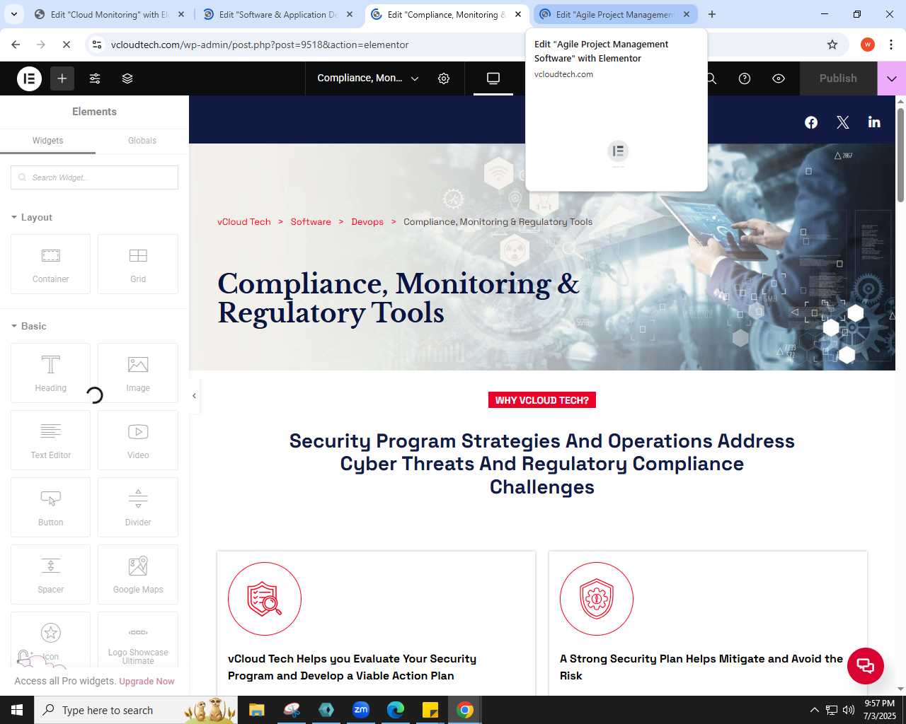This screenshot has height=724, width=906.
Task: Switch to the Globals tab
Action: 142,141
